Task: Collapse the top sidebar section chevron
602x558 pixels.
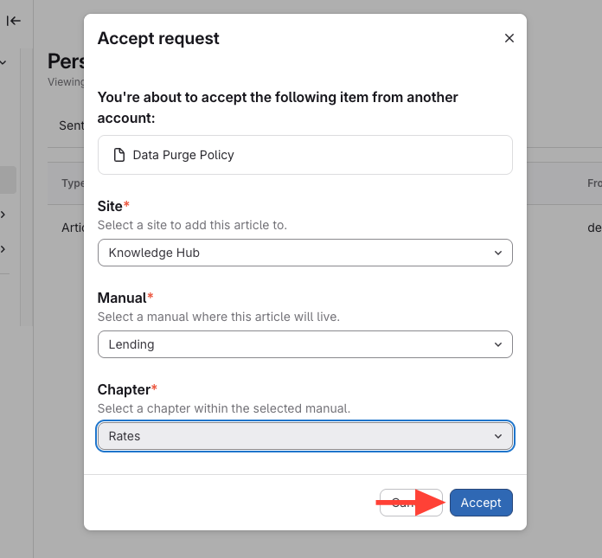Action: pos(3,62)
